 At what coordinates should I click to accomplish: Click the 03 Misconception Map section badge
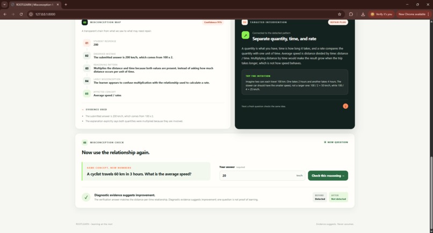tap(84, 22)
